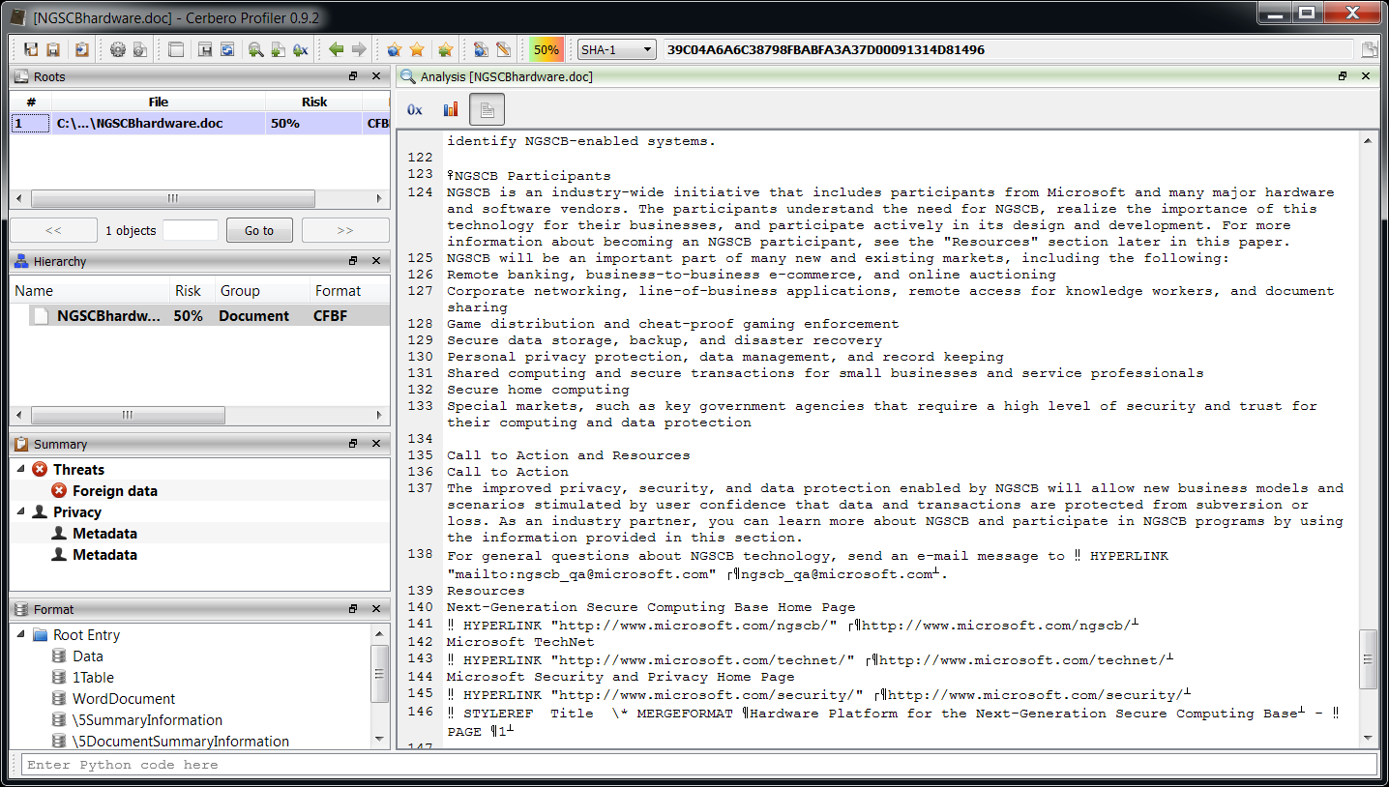1389x787 pixels.
Task: Select the Foreign data threat item
Action: (x=114, y=490)
